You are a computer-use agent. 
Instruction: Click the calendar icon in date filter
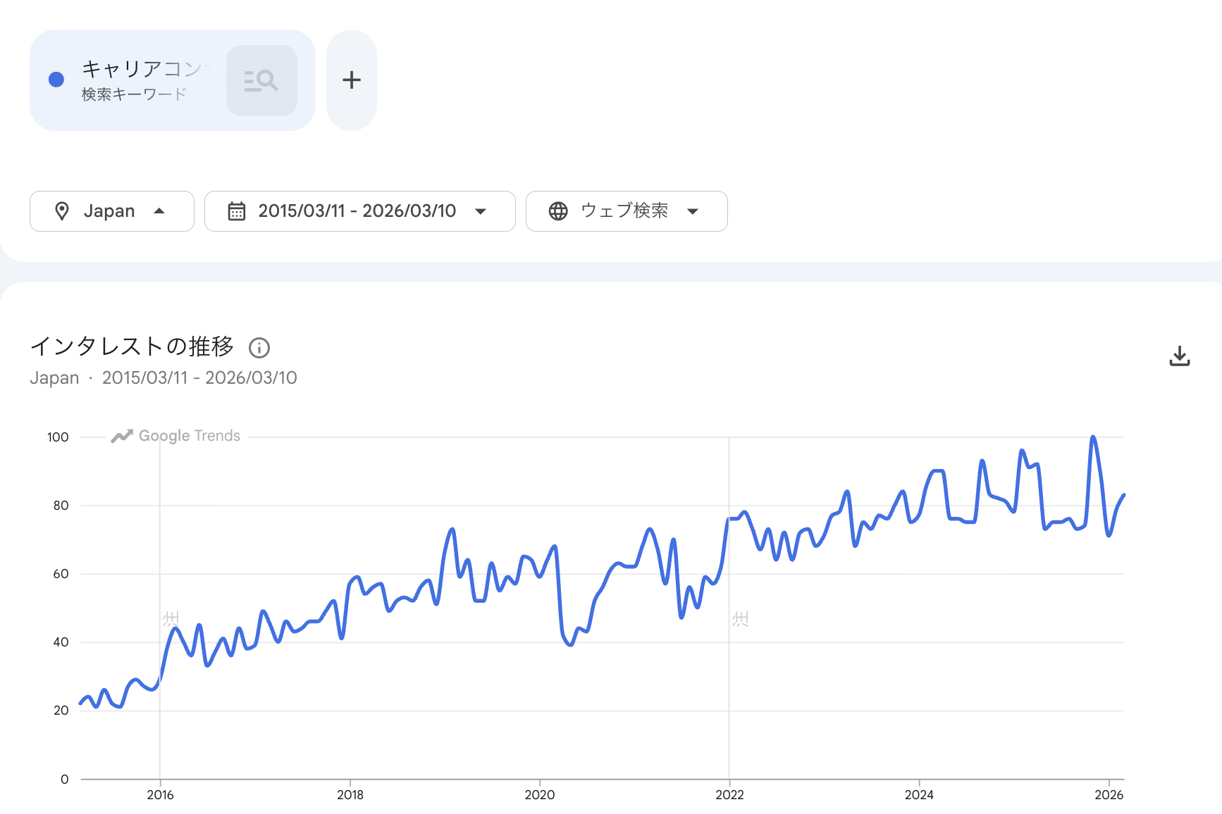point(237,211)
